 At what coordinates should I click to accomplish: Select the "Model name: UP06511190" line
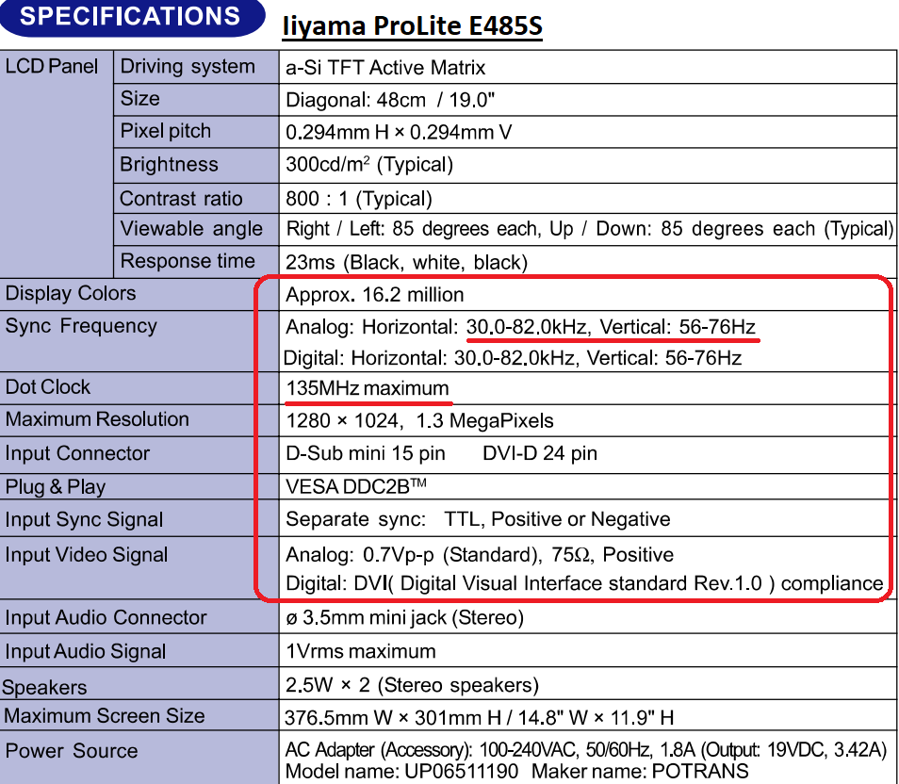516,772
